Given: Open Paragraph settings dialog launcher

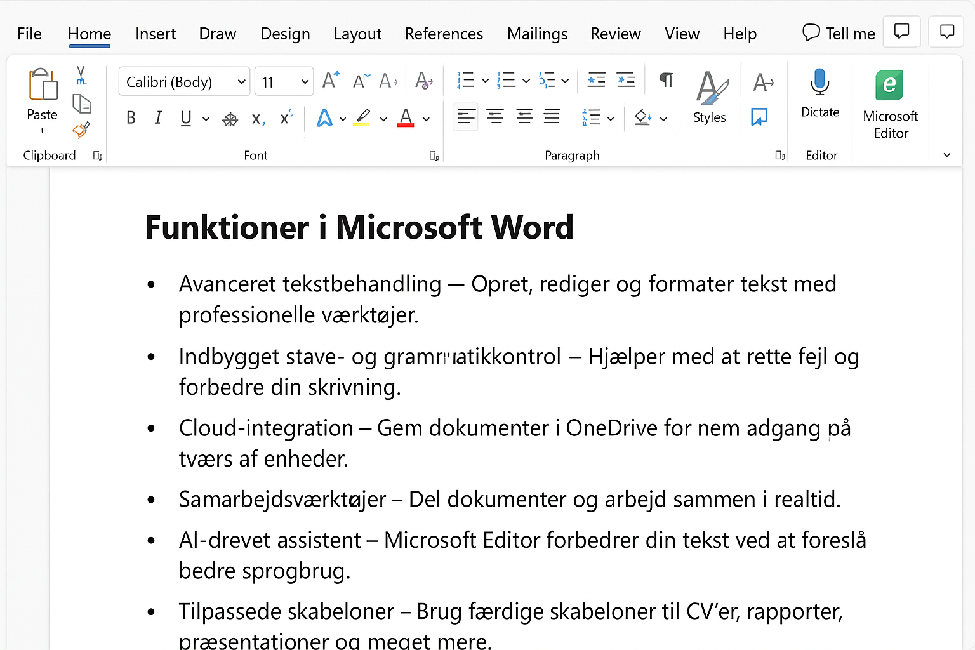Looking at the screenshot, I should 780,156.
